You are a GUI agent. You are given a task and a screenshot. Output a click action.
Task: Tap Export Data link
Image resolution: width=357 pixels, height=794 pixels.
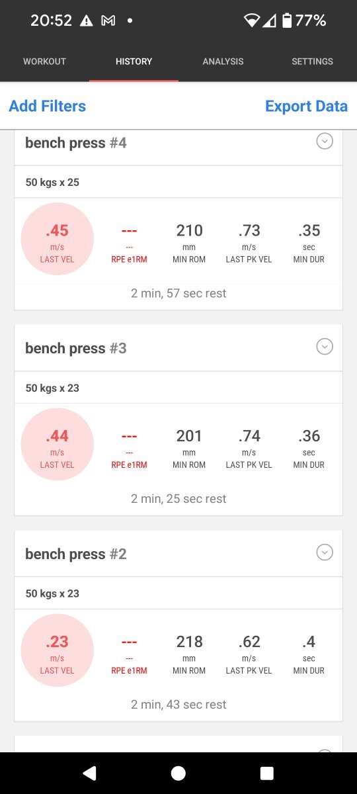306,106
